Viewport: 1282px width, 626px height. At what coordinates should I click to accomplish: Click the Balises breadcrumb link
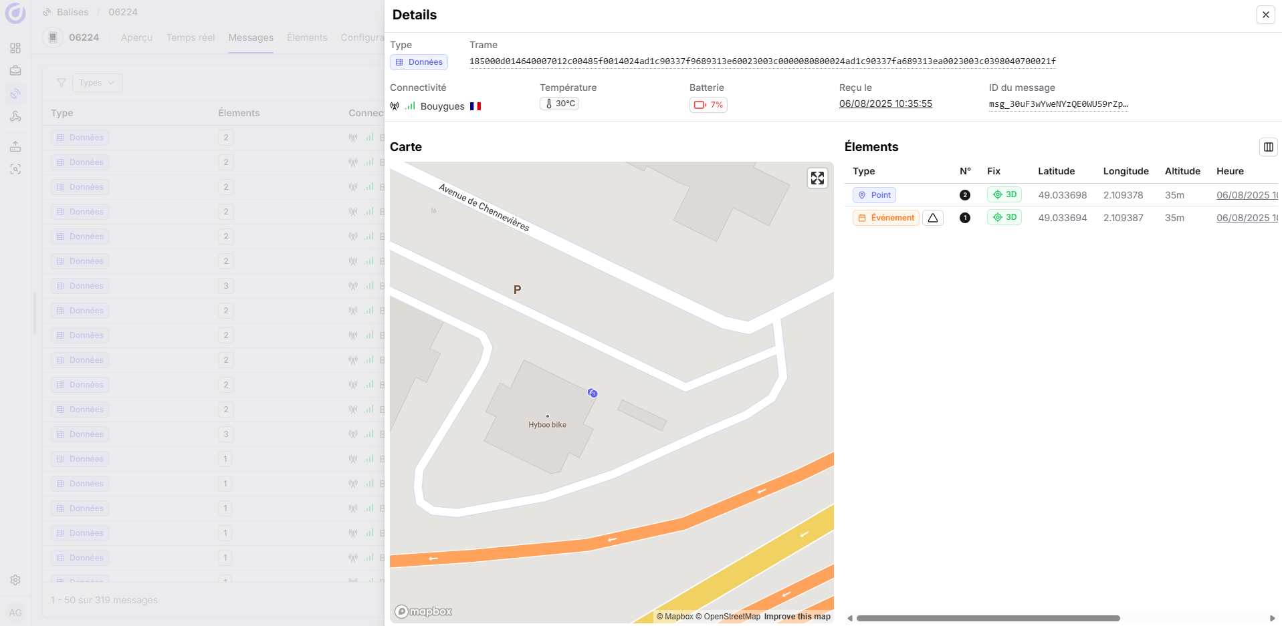72,12
